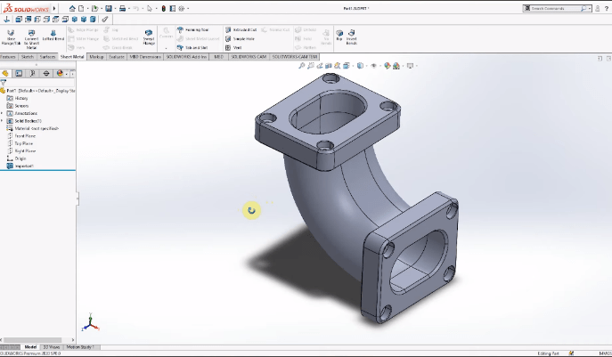This screenshot has height=357, width=612.
Task: Click Zoom to Fit in the view toolbar
Action: tap(301, 66)
